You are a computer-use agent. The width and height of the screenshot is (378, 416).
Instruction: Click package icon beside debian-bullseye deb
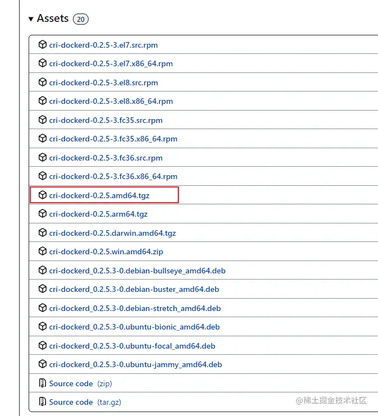pyautogui.click(x=43, y=271)
